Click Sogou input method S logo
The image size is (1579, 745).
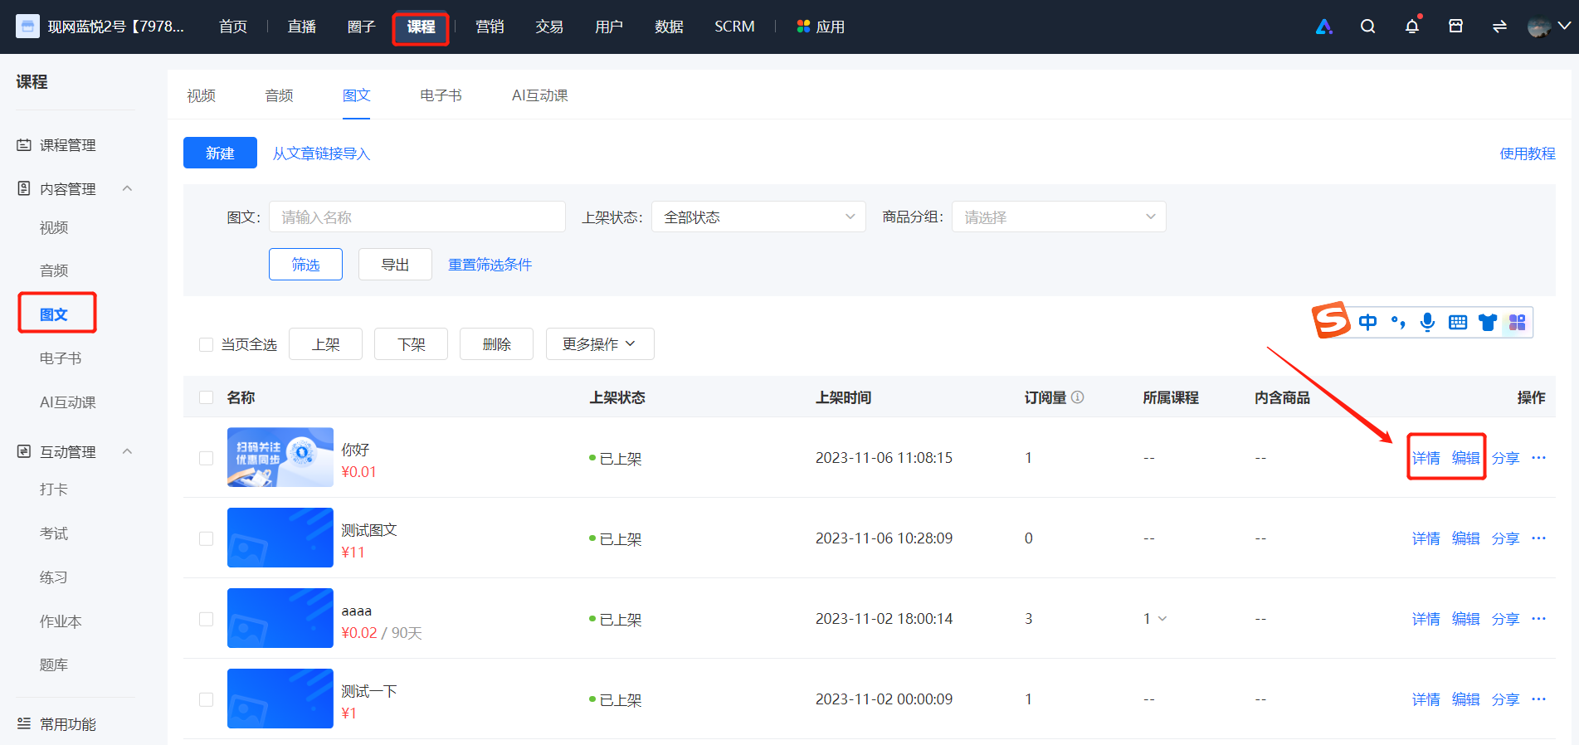[1331, 320]
